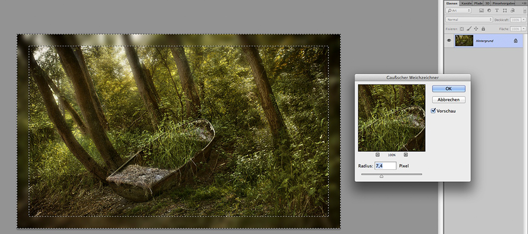Click the Hintergrund layer name
This screenshot has height=234, width=528.
click(484, 41)
